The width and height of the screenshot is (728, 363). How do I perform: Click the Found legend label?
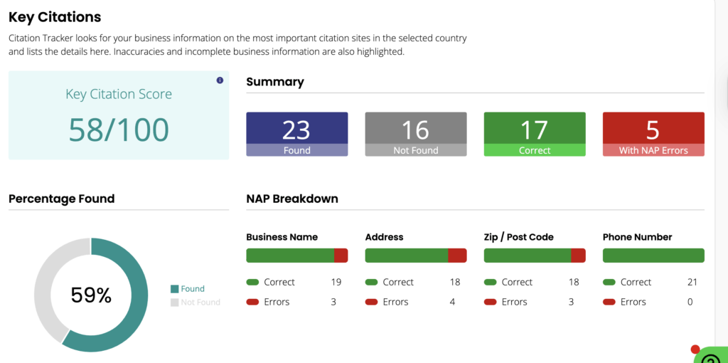[193, 289]
